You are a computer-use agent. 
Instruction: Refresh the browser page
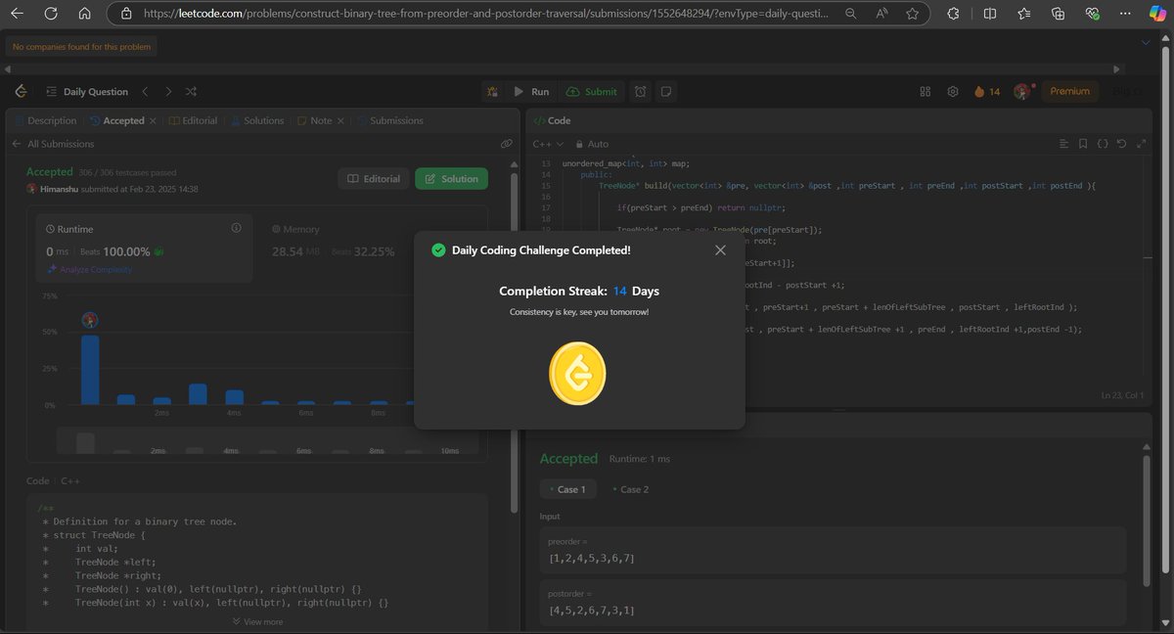click(51, 14)
